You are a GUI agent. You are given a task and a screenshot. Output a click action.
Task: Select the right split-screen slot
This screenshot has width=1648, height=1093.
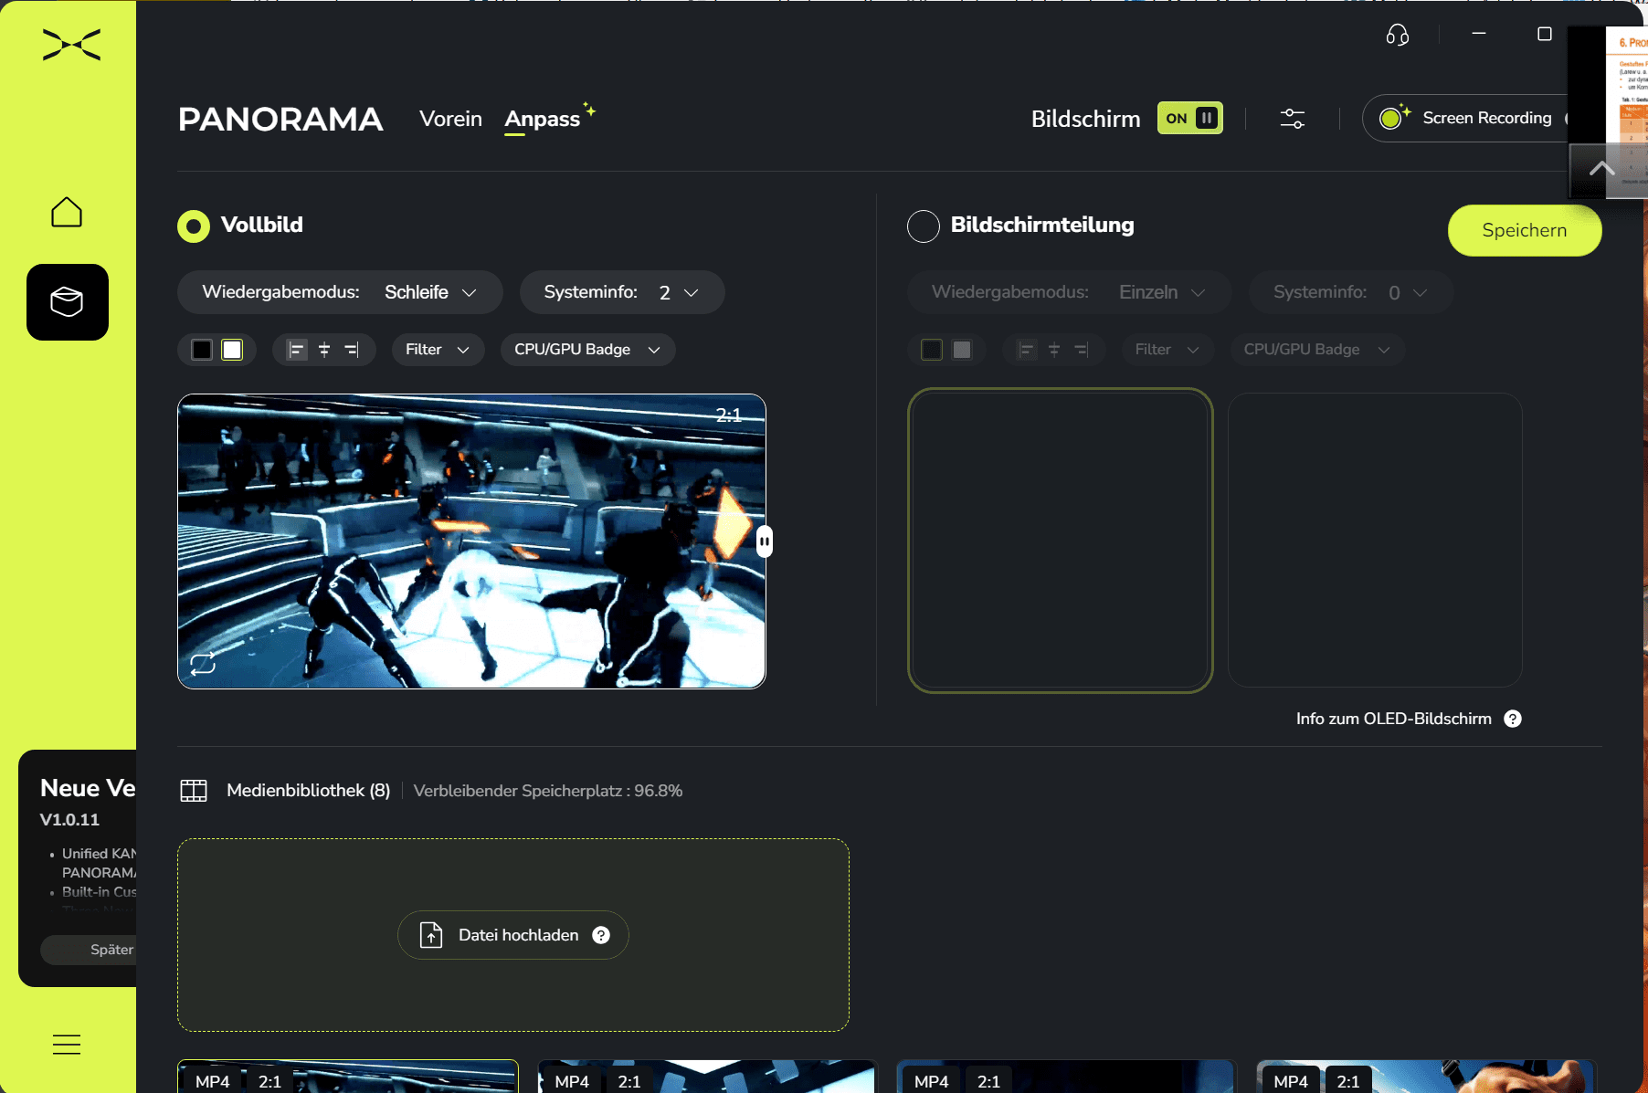(x=1375, y=541)
